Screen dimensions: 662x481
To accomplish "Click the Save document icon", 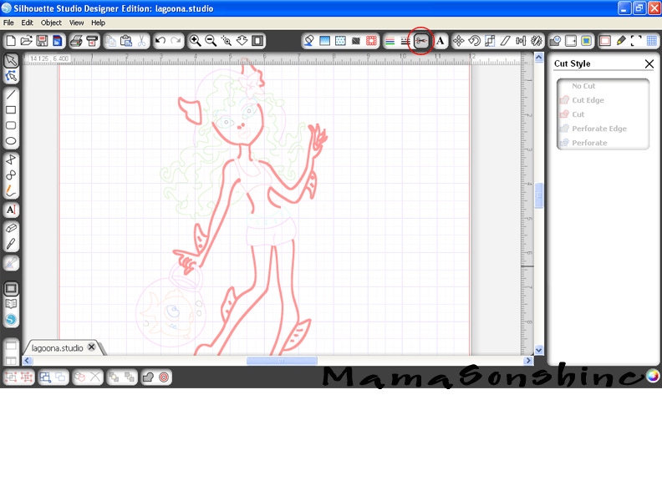I will click(x=42, y=40).
